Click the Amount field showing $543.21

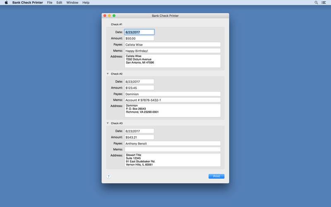tap(139, 137)
